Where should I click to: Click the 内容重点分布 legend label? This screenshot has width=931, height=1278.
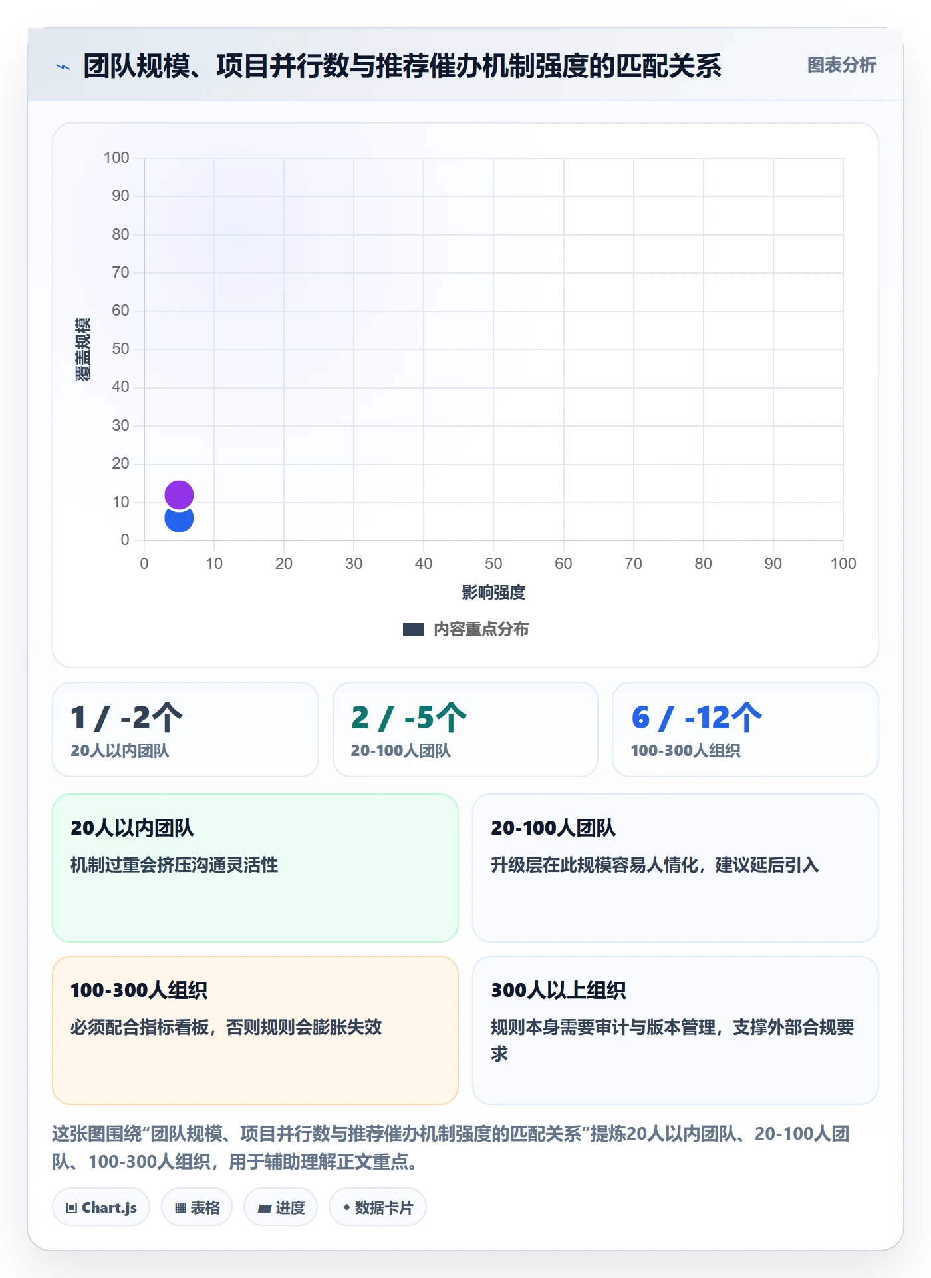pyautogui.click(x=481, y=629)
